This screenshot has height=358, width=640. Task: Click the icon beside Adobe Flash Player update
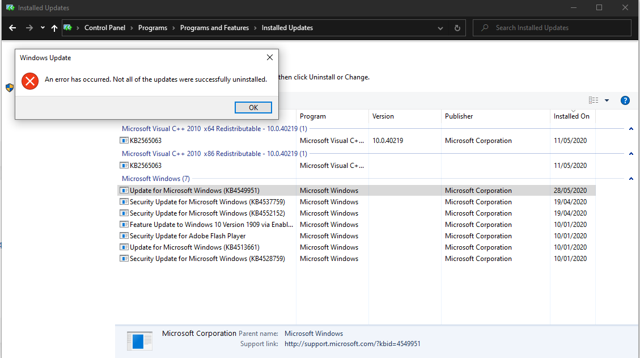[124, 236]
